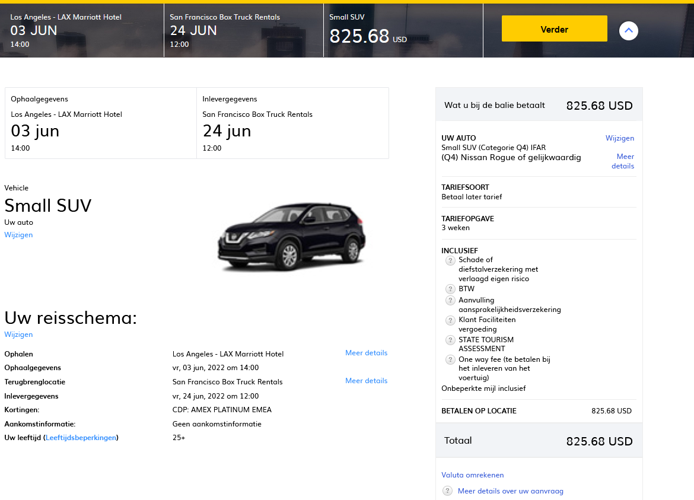Click Wijzigen link under Small SUV heading
This screenshot has height=500, width=694.
point(18,235)
